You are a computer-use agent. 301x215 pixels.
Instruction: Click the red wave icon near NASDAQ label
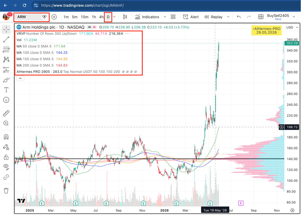[94, 27]
